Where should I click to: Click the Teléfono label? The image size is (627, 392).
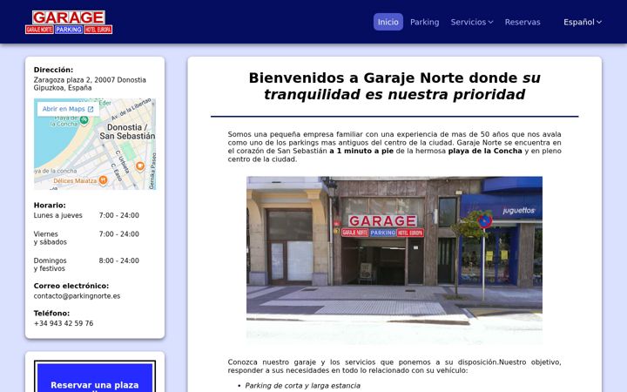pyautogui.click(x=51, y=314)
